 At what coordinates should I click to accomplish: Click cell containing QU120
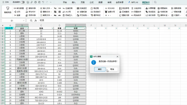coord(41,103)
